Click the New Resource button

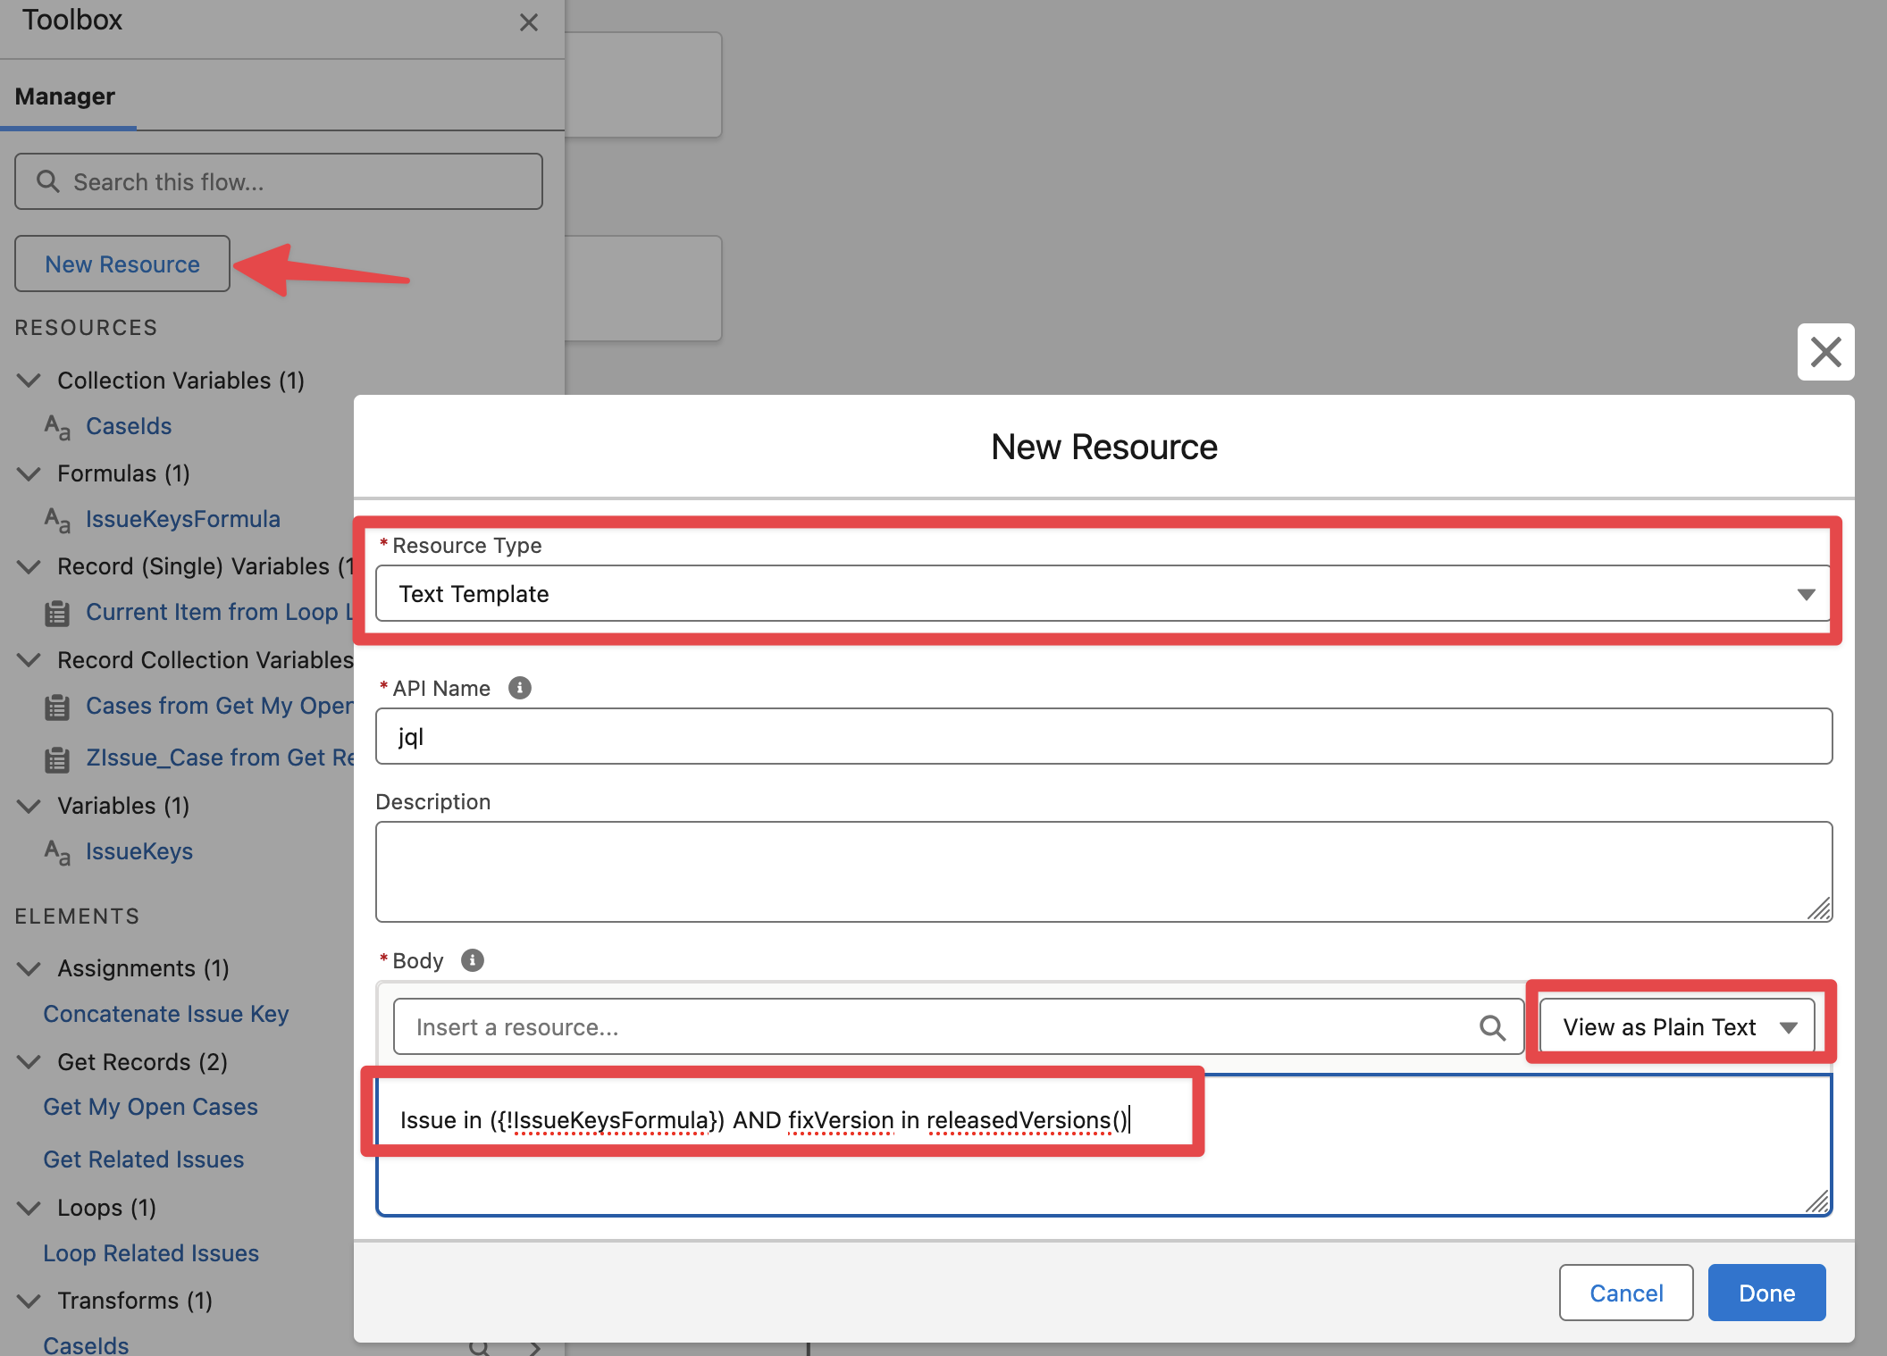coord(122,264)
